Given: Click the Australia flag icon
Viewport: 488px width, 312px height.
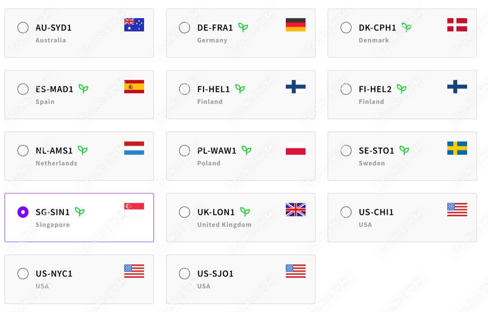Looking at the screenshot, I should (x=134, y=25).
